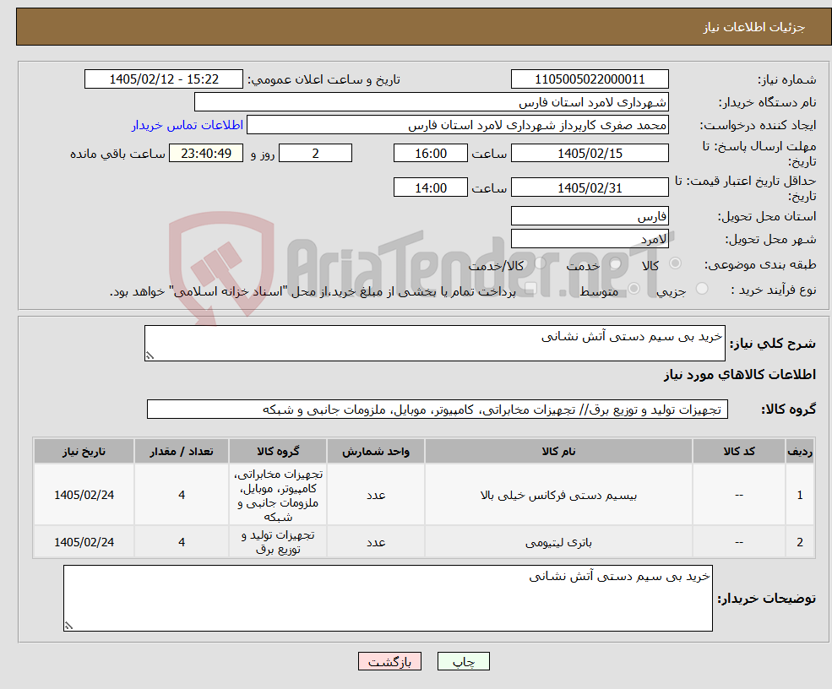The width and height of the screenshot is (832, 689).
Task: Click the announcement date field 1405/02/12 - 15:22
Action: pos(163,79)
